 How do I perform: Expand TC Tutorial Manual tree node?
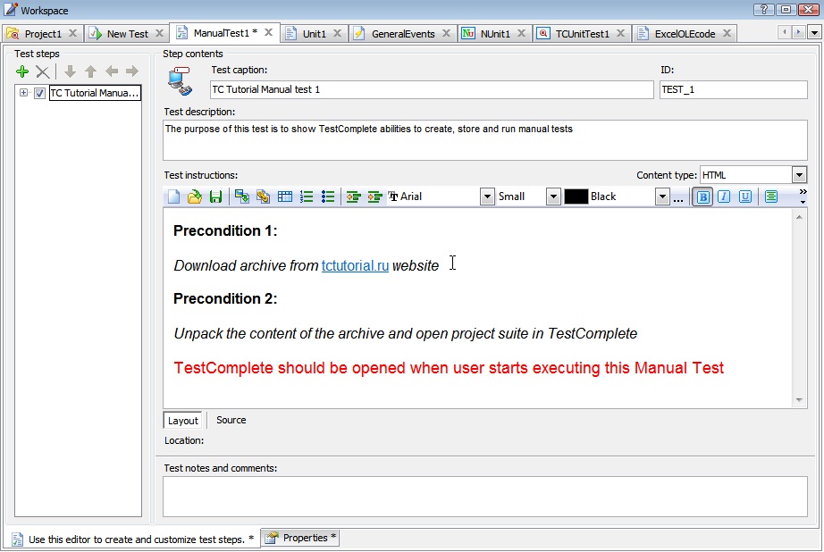point(23,93)
